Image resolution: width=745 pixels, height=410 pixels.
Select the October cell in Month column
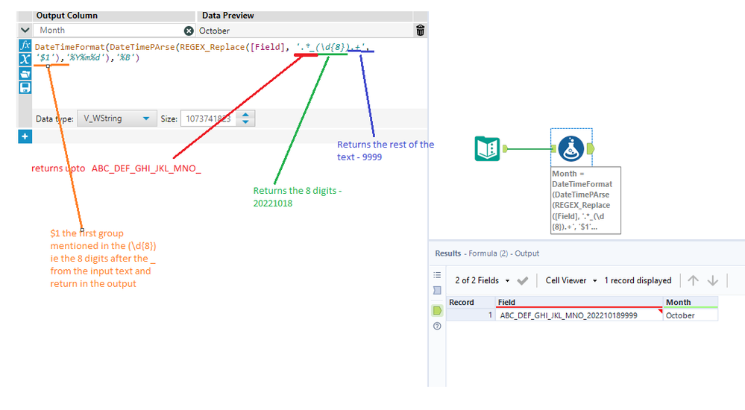tap(691, 315)
